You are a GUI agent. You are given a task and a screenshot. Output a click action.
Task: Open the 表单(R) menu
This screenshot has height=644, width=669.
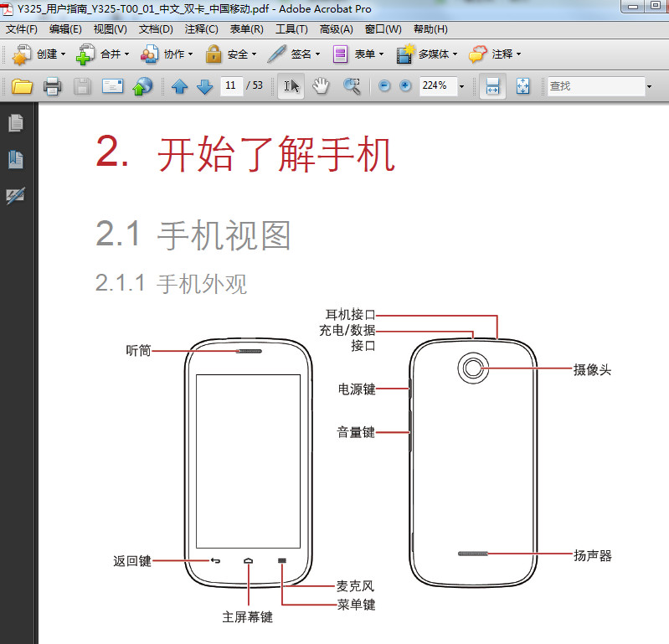[247, 29]
